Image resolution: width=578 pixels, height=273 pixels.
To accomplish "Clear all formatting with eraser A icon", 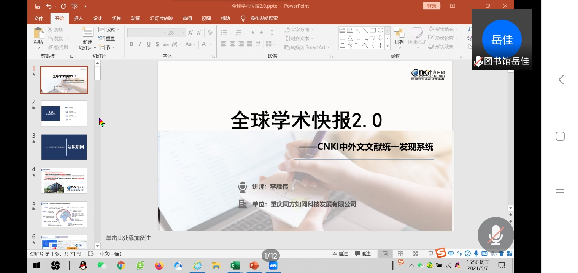I will pyautogui.click(x=210, y=33).
